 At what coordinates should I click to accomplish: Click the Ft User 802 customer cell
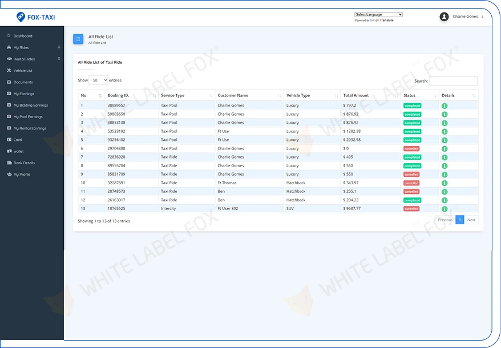coord(249,209)
